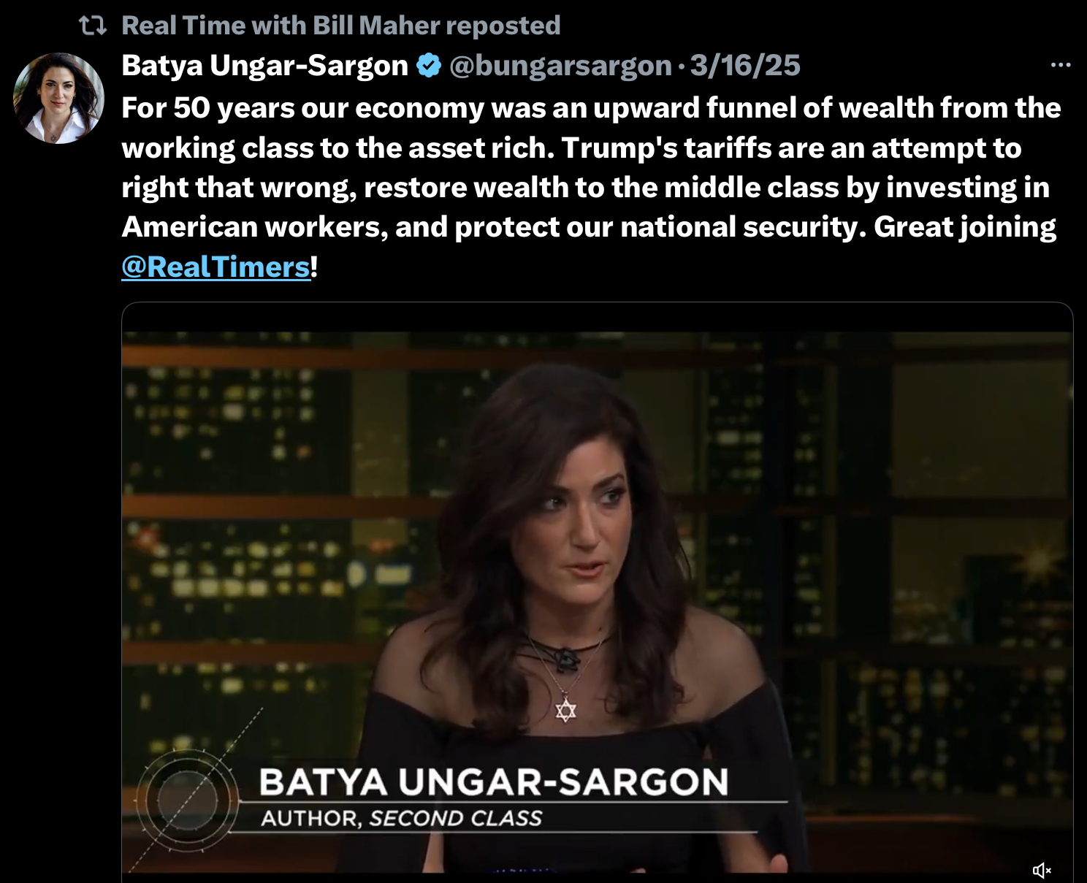Screen dimensions: 1087x883
Task: Open the Batya Ungar-Sargon display name link
Action: pos(264,66)
